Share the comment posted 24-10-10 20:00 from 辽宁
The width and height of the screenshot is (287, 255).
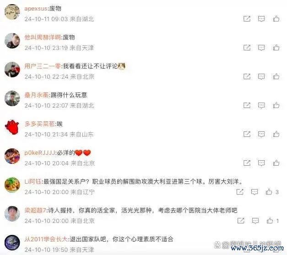point(240,192)
